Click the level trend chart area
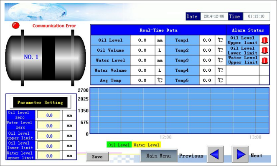 point(180,111)
